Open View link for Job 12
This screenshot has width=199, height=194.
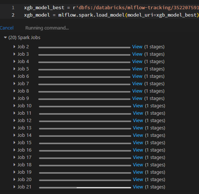138,121
